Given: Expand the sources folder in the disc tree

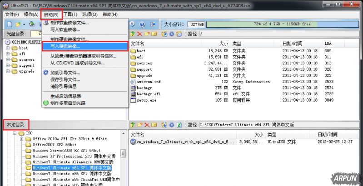Looking at the screenshot, I should 8,59.
